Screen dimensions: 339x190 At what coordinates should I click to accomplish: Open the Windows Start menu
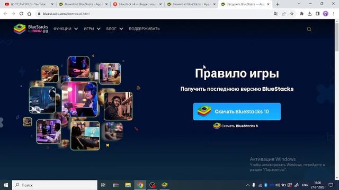pos(6,185)
